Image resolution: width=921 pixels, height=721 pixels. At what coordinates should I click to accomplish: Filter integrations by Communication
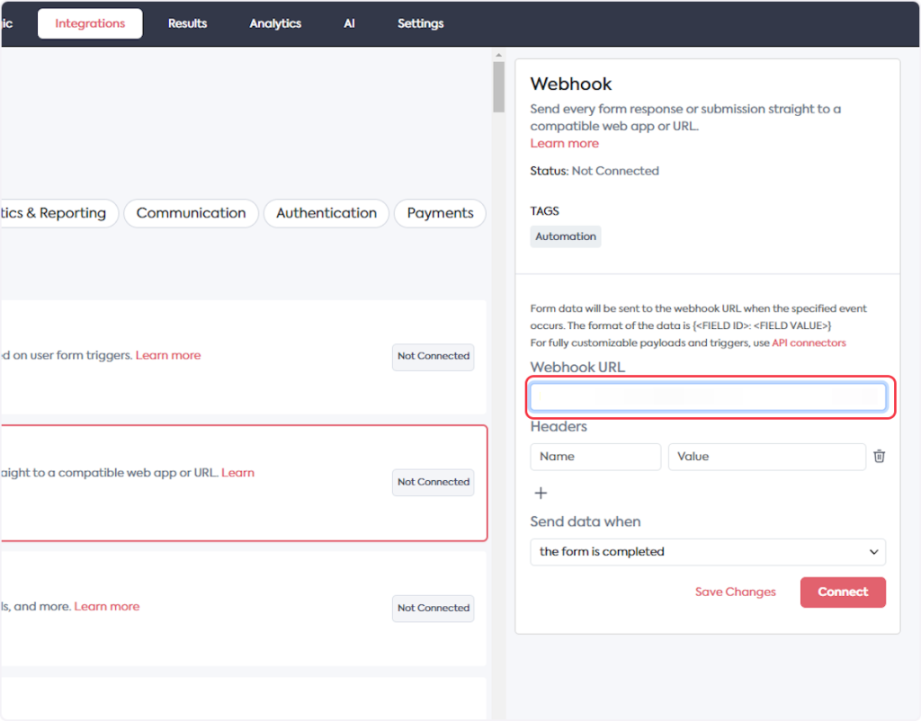tap(191, 213)
